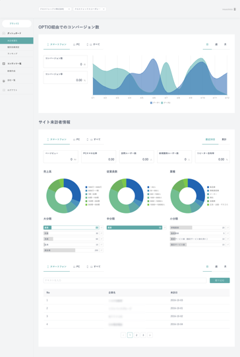This screenshot has width=240, height=357.
Task: Click the home icon beside ダッシュボード
Action: point(4,33)
